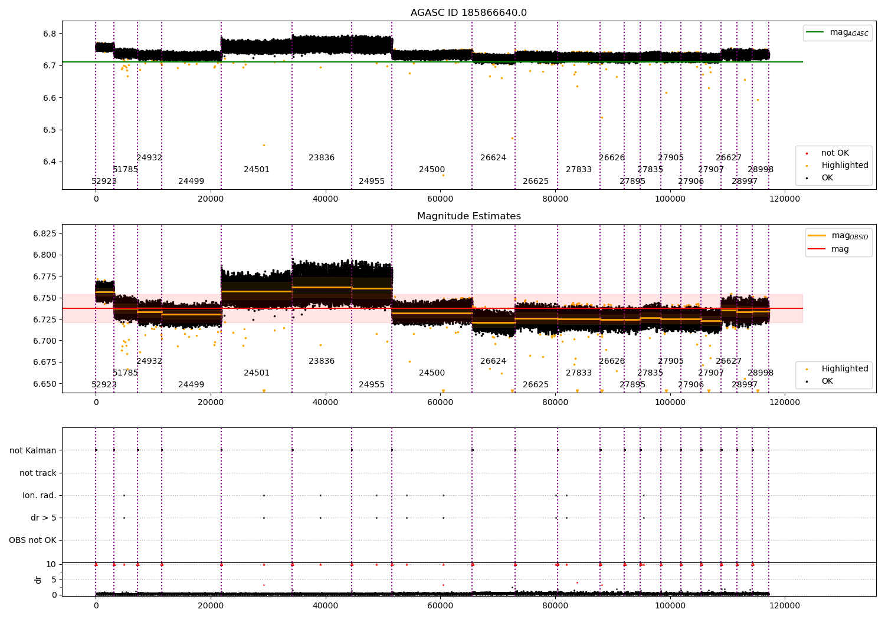Click obsid label 26627 in AGASC ID plot

pyautogui.click(x=729, y=158)
